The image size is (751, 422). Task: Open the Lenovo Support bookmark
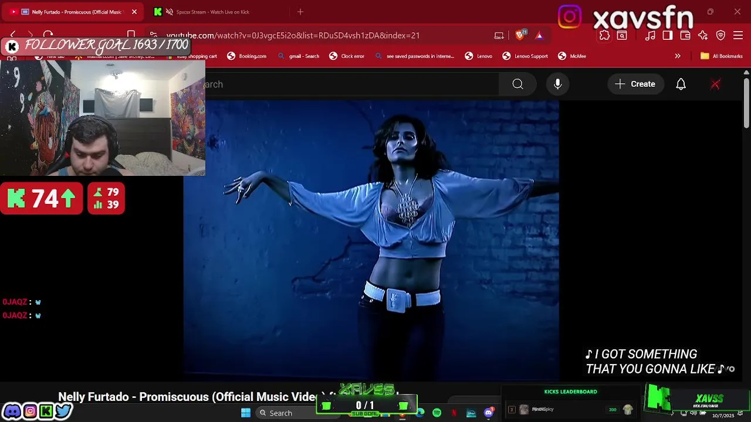pos(525,56)
